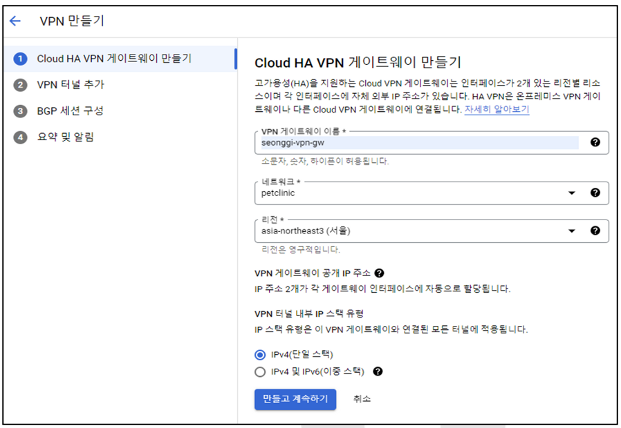The width and height of the screenshot is (621, 428).
Task: Click step 3 number circle icon
Action: (20, 111)
